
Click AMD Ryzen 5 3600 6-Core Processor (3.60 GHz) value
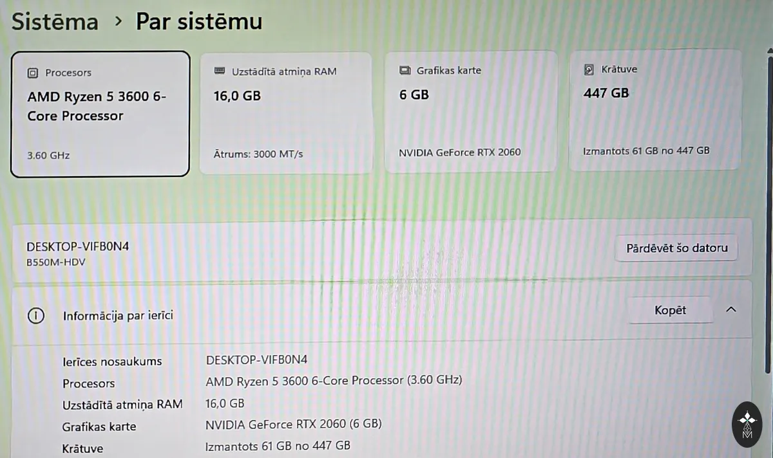click(334, 380)
